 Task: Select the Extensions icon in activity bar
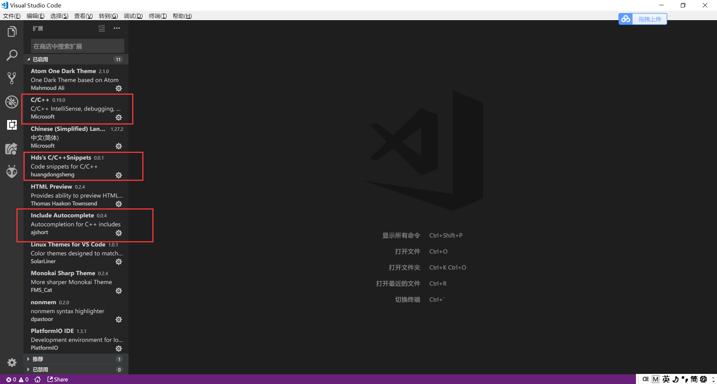point(12,125)
